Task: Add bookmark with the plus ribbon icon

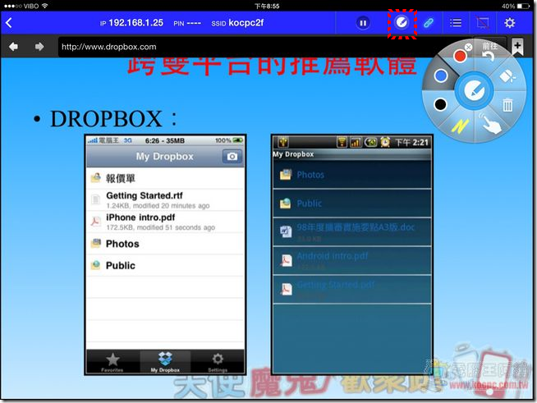Action: (x=517, y=47)
